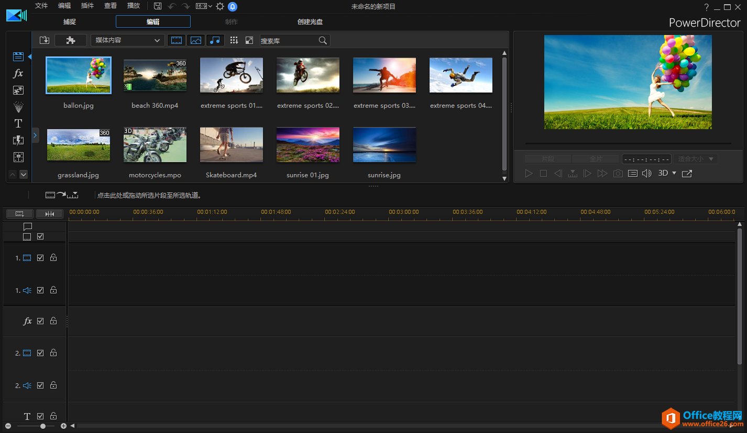Uncheck video track 1 enable checkbox
Screen dimensions: 747x433
[40, 258]
